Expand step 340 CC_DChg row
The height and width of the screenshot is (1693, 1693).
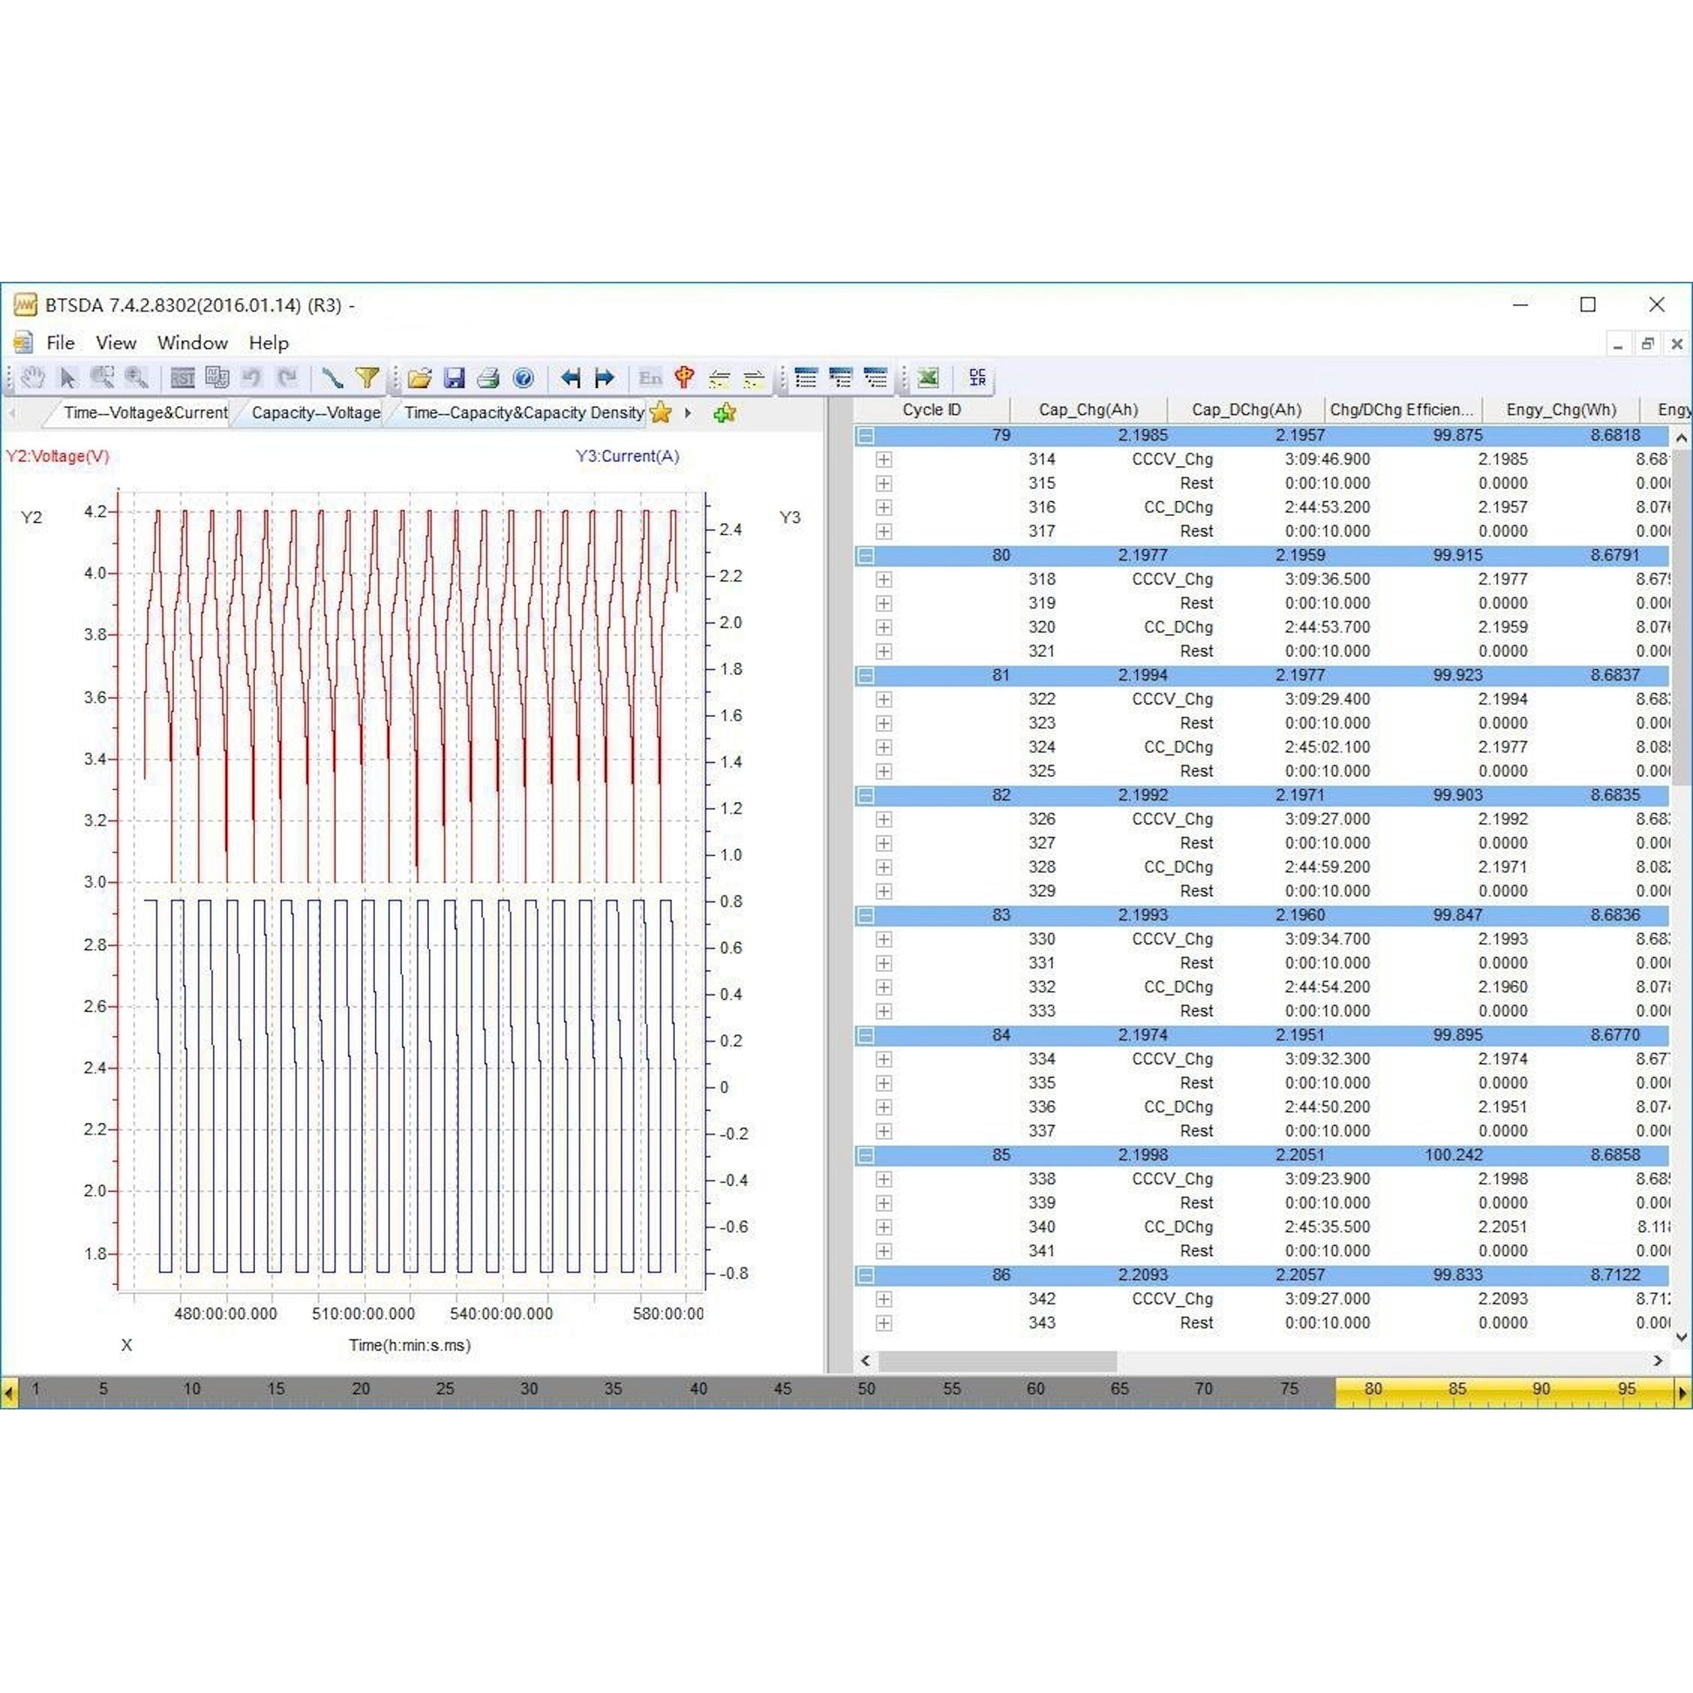click(883, 1227)
